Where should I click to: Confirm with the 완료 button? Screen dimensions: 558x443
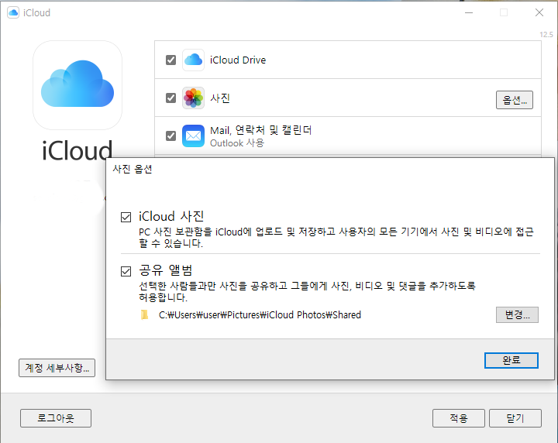[x=511, y=360]
